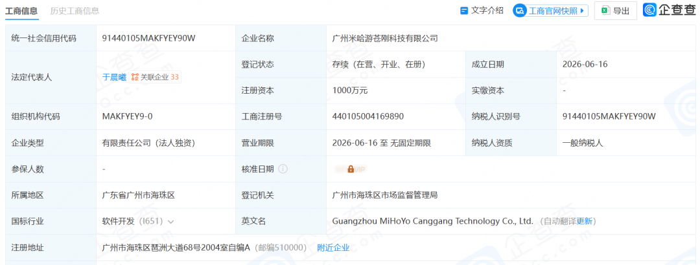Open 关联企业 33 badge

point(155,77)
